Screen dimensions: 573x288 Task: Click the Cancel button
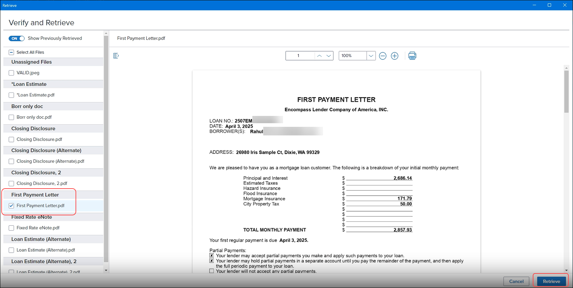pos(516,281)
